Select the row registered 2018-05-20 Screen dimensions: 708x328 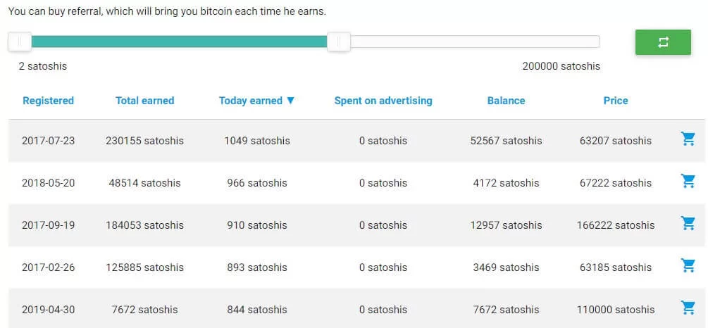tap(356, 183)
